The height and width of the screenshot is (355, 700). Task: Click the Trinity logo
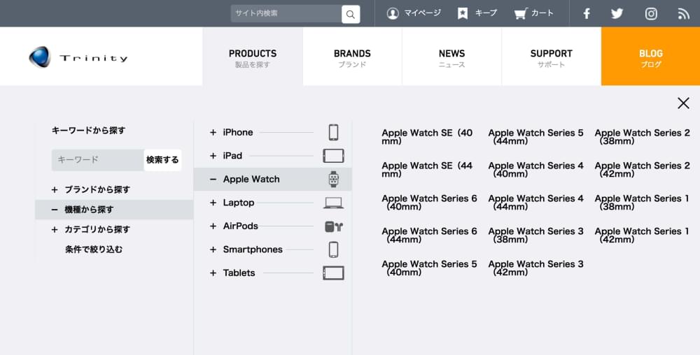pyautogui.click(x=78, y=57)
